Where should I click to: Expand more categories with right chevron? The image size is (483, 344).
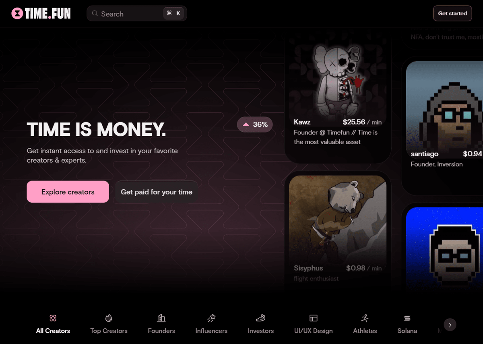[450, 325]
